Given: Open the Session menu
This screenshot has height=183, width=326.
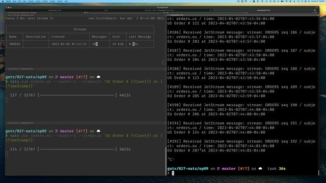Looking at the screenshot, I should (x=31, y=1).
